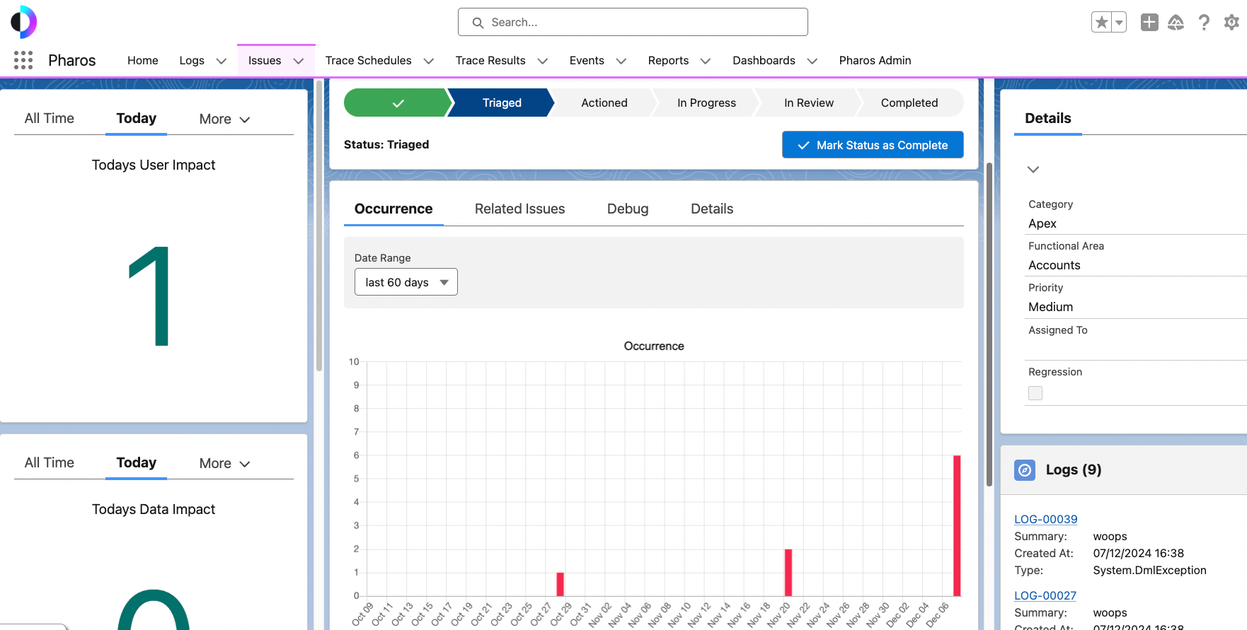Toggle the Regression checkbox
The image size is (1247, 630).
pyautogui.click(x=1035, y=393)
